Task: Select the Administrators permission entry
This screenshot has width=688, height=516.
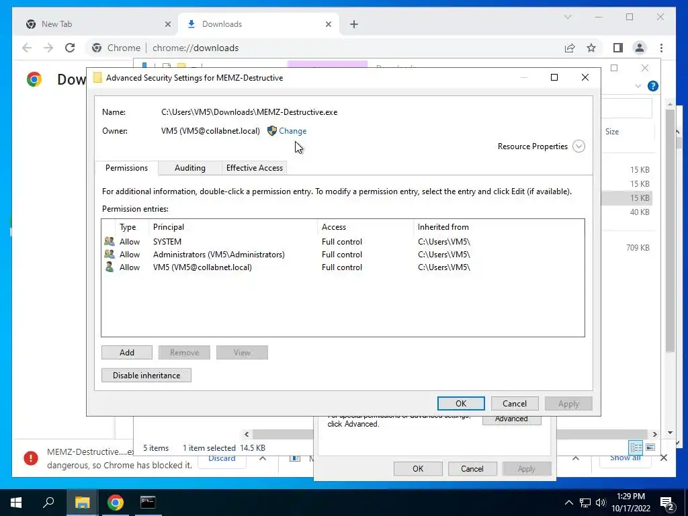Action: pyautogui.click(x=342, y=255)
